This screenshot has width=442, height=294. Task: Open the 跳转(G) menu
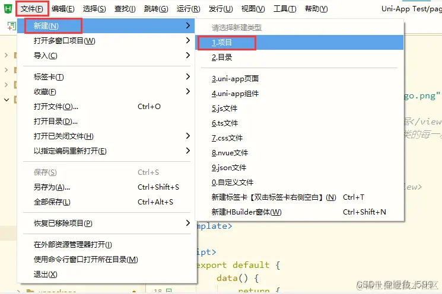(x=156, y=9)
